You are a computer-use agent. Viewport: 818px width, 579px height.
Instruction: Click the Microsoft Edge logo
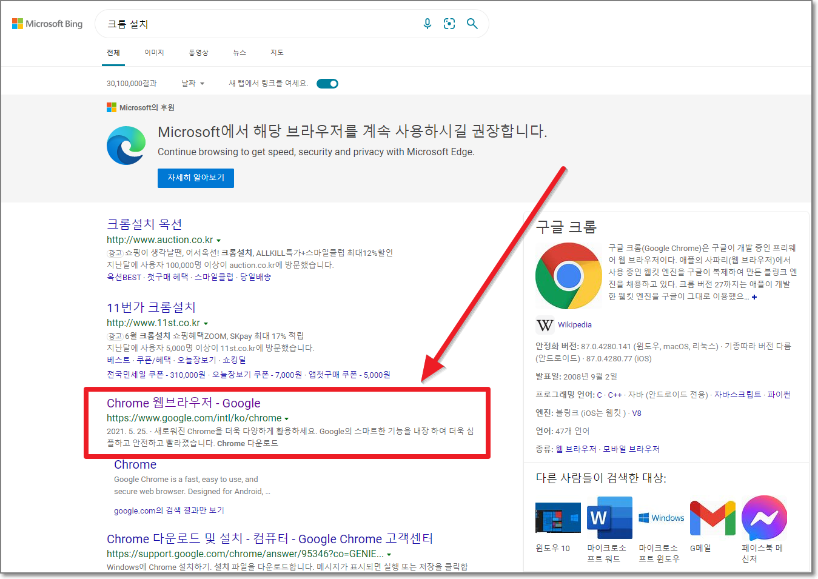pos(126,146)
